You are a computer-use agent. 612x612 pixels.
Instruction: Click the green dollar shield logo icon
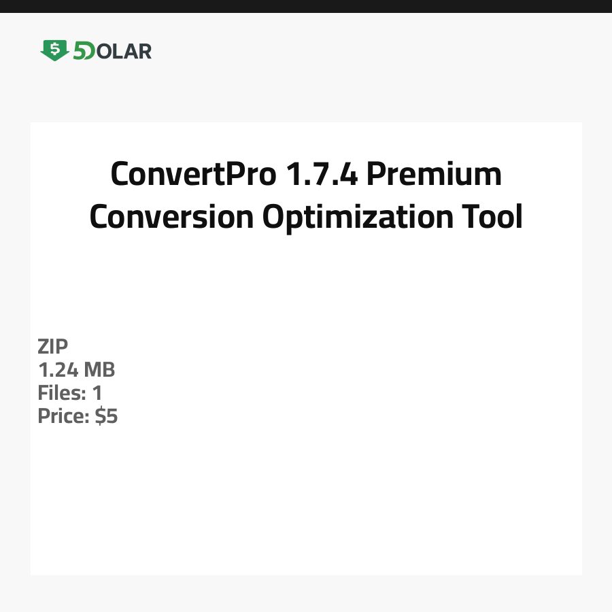pyautogui.click(x=54, y=51)
